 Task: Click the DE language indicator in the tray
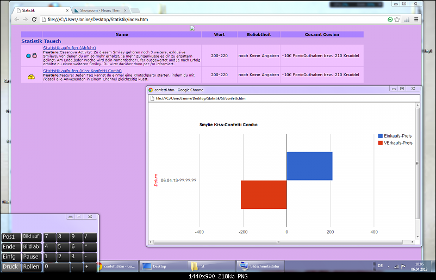pyautogui.click(x=380, y=266)
